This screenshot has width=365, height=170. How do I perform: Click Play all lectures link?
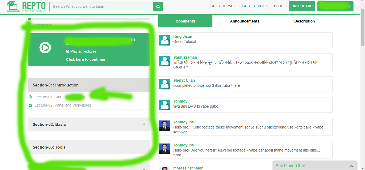coord(82,51)
